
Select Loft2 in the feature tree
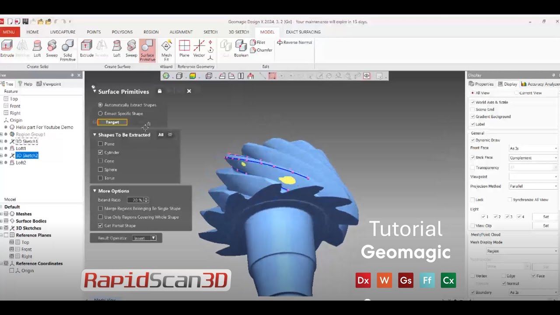[21, 163]
